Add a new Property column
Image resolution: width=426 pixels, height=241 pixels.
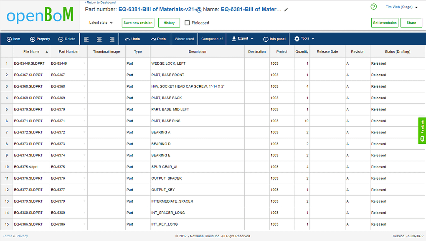(40, 39)
